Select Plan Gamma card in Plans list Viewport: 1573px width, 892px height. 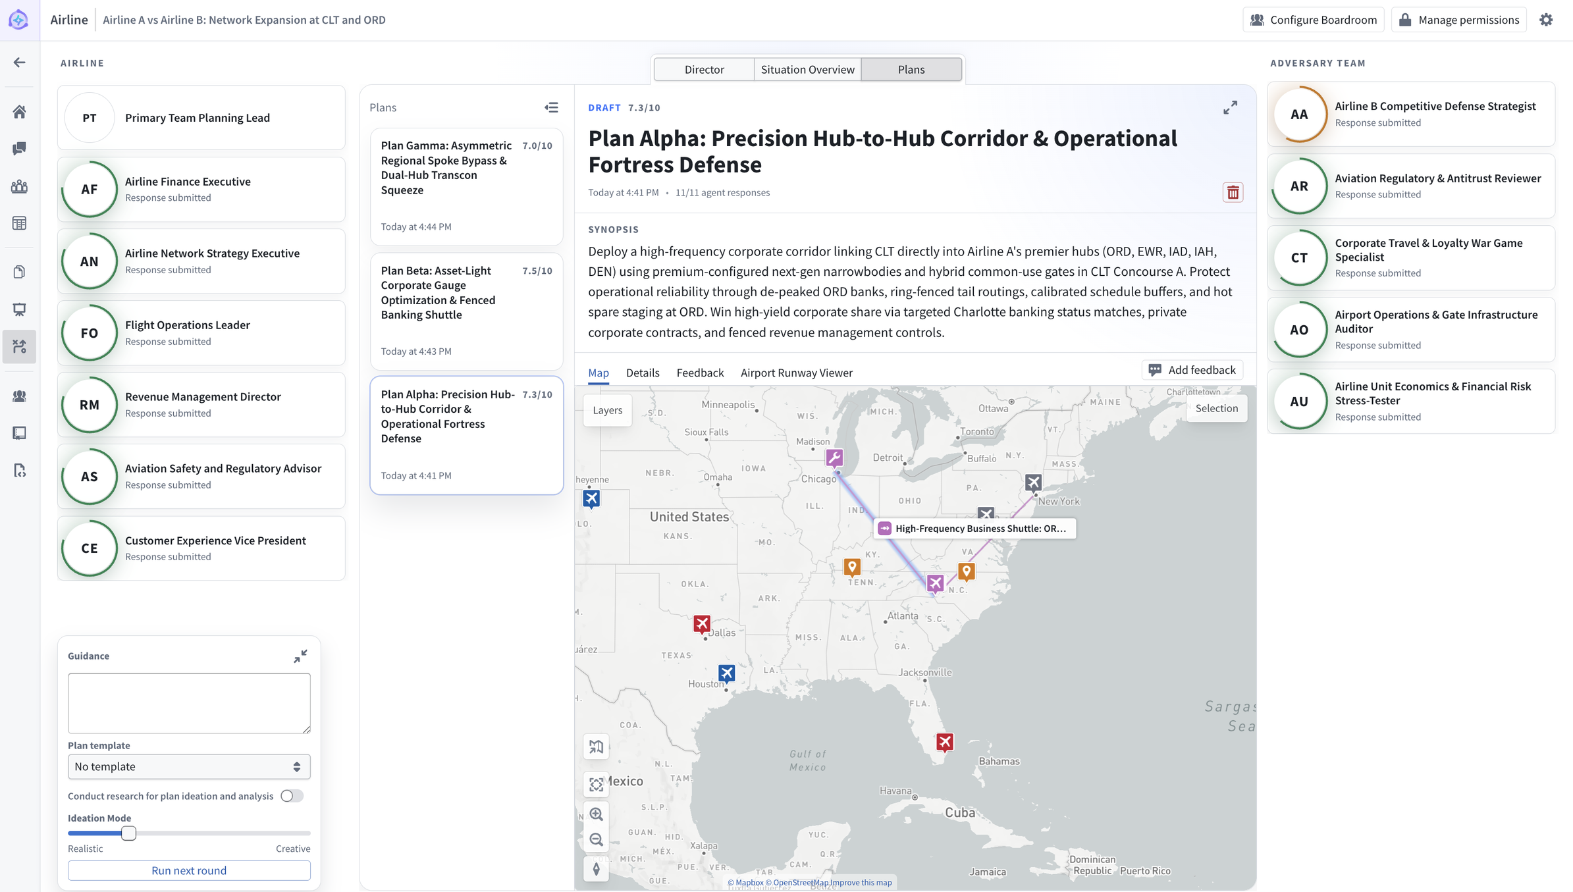coord(466,186)
